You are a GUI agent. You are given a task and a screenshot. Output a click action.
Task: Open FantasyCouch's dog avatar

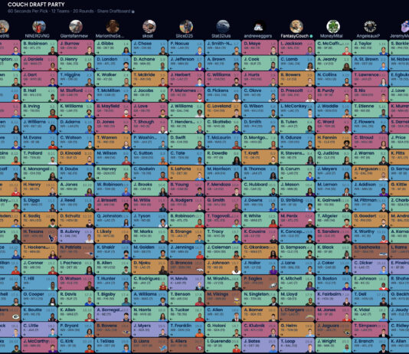coord(296,27)
